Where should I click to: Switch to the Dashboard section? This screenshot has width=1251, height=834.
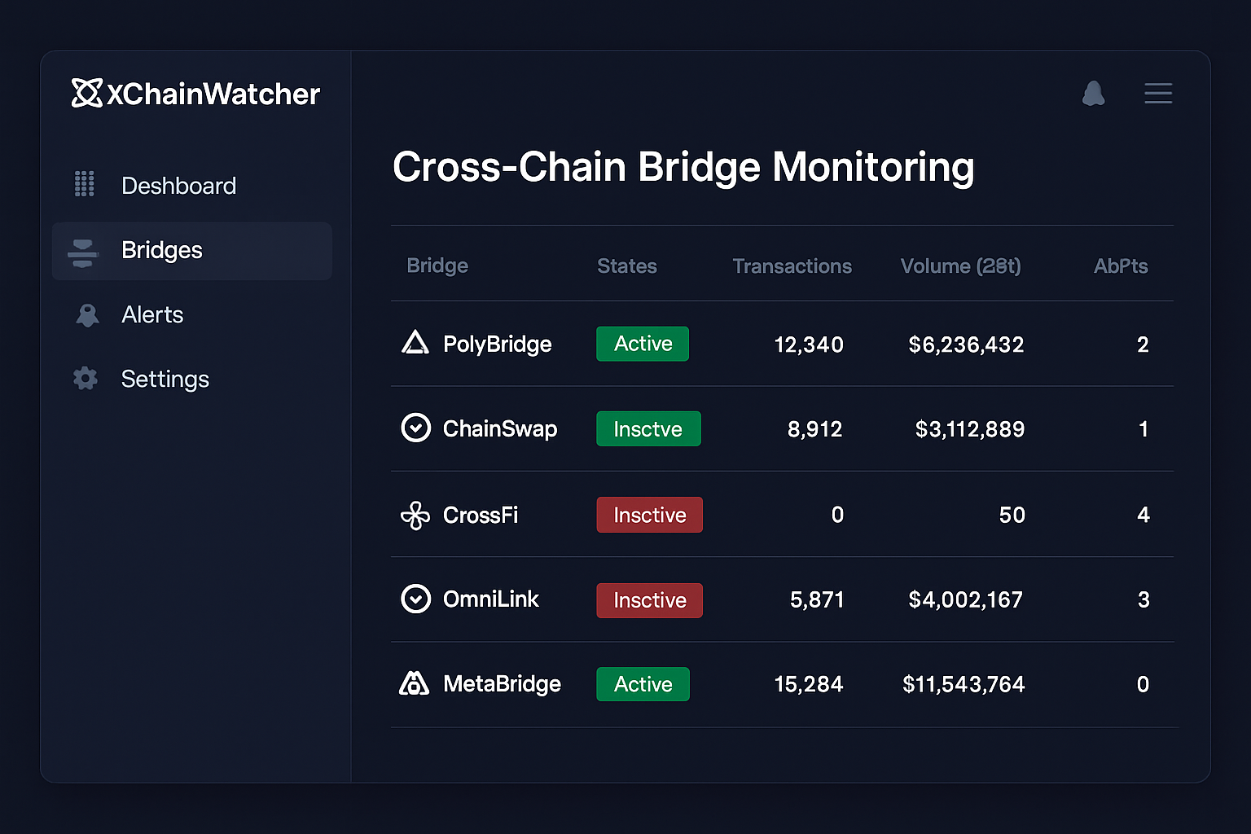(178, 185)
